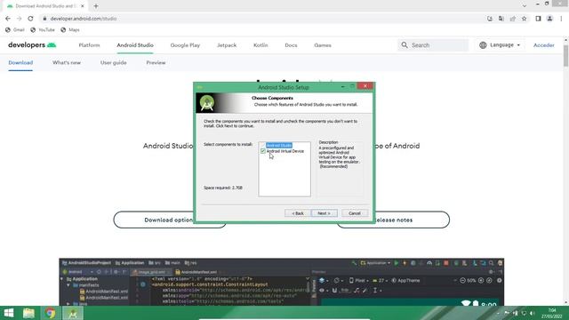Open the Jetpack nav item

point(227,45)
